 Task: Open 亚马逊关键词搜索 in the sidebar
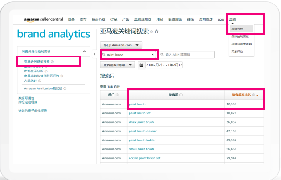(37, 62)
